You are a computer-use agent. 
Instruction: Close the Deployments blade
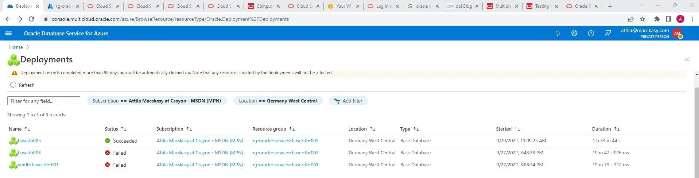pyautogui.click(x=687, y=59)
